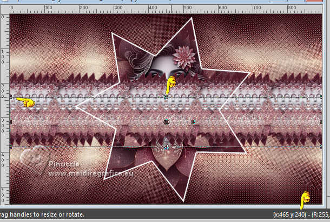This screenshot has height=222, width=330.
Task: Click the left-middle resize handle
Action: point(11,122)
